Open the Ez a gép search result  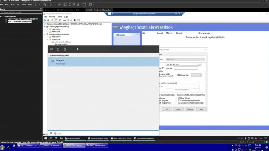tap(103, 62)
